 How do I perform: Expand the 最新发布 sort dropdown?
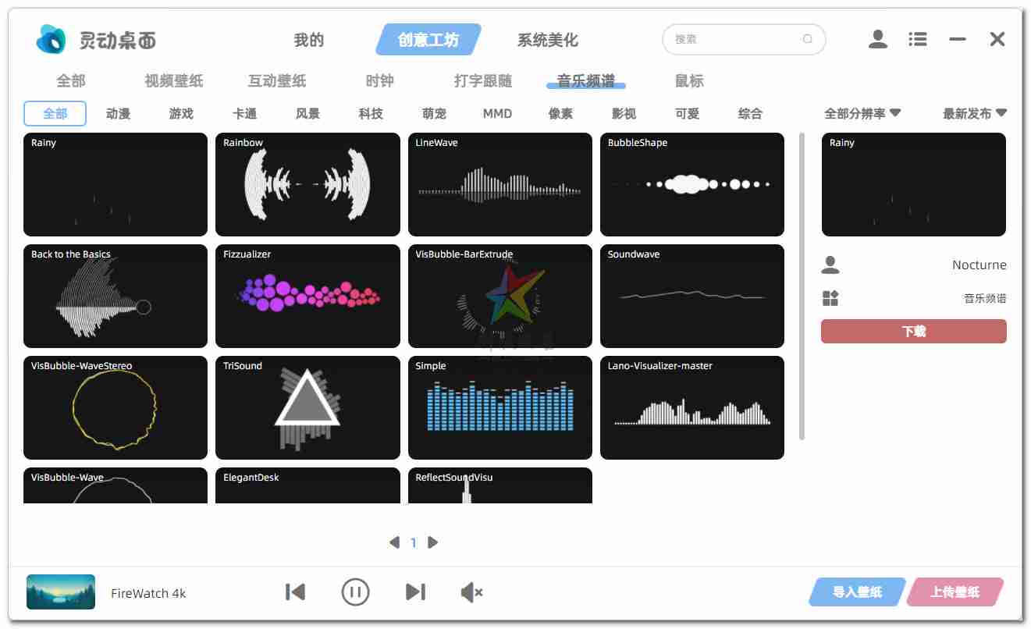coord(974,113)
